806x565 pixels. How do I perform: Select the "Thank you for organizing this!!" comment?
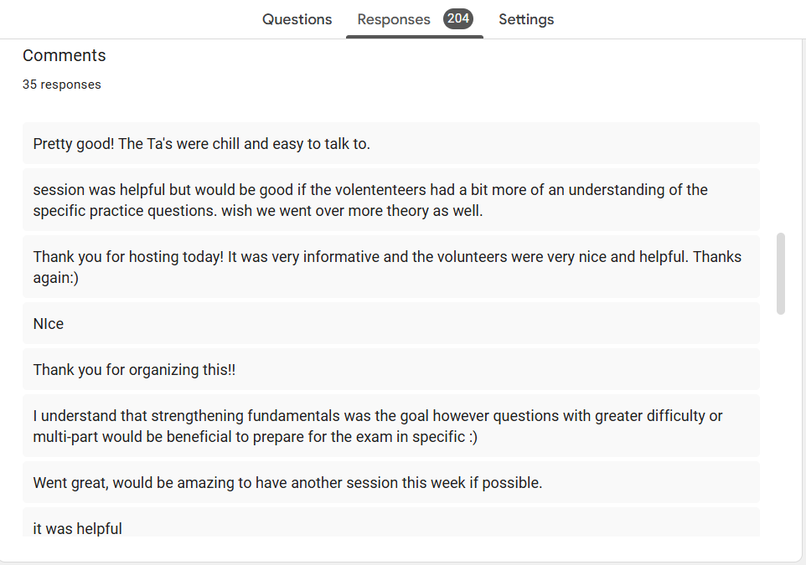[135, 370]
